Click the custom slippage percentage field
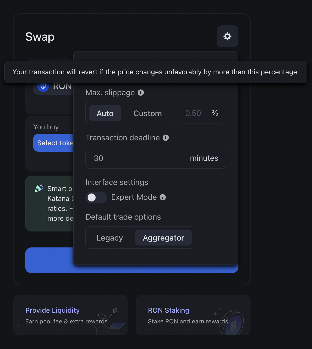This screenshot has height=349, width=312. point(193,113)
